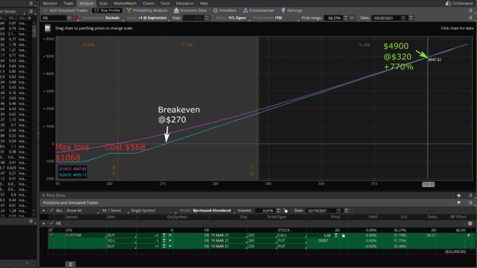Click the Interest rate stepper arrows
This screenshot has height=268, width=477.
tap(279, 211)
